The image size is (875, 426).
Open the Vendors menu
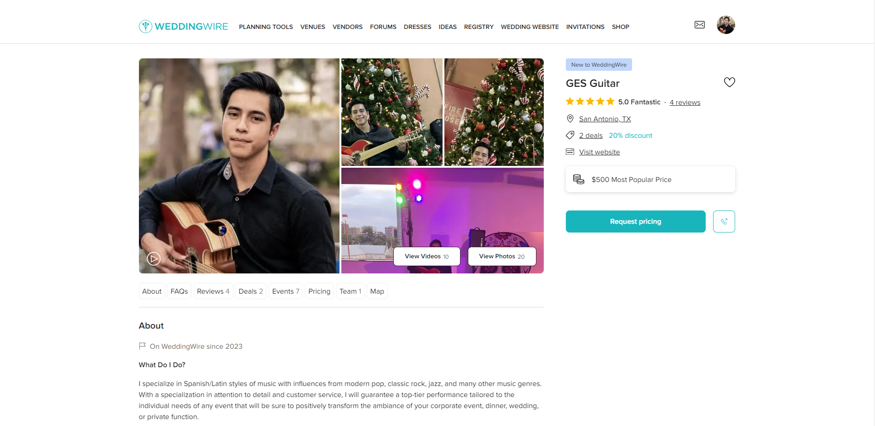point(347,27)
